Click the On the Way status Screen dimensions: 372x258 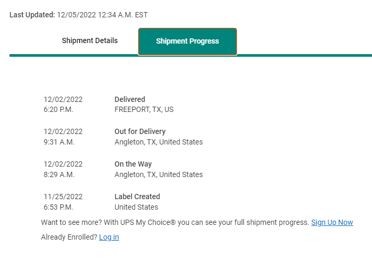(133, 164)
